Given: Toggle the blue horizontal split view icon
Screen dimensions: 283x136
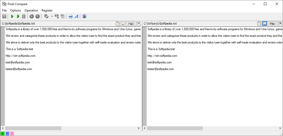Looking at the screenshot, I should (70, 16).
